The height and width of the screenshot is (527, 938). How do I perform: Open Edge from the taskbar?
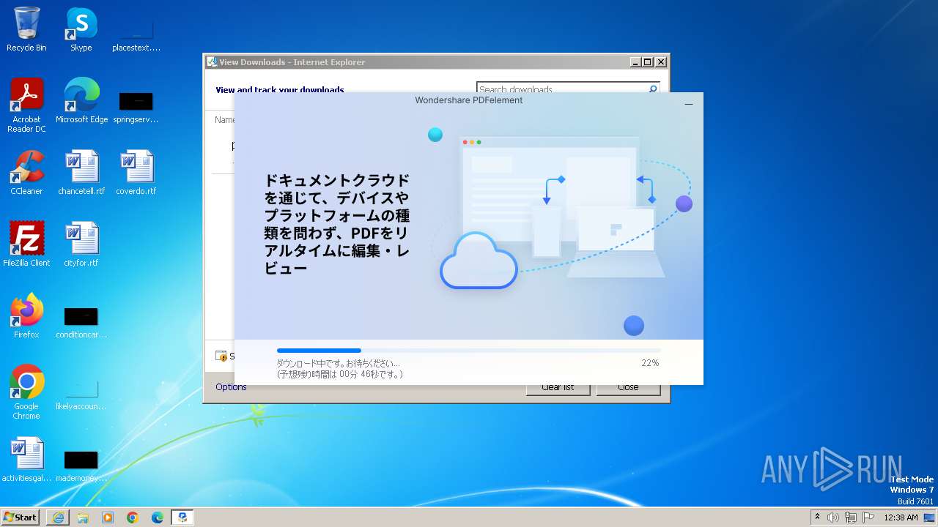[158, 517]
